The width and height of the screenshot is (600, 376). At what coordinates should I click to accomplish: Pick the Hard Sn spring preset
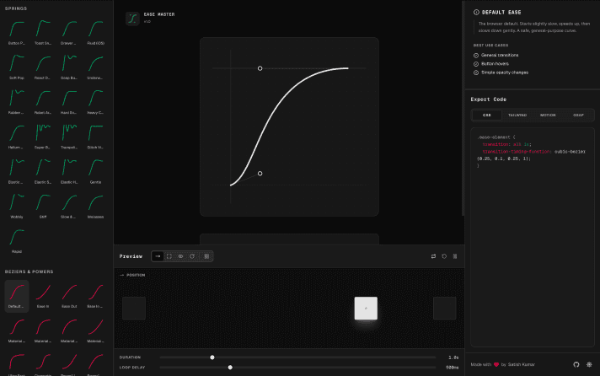coord(69,102)
